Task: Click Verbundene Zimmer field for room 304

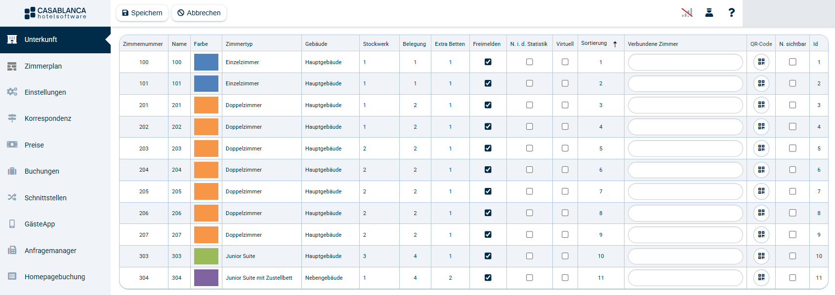Action: 685,278
